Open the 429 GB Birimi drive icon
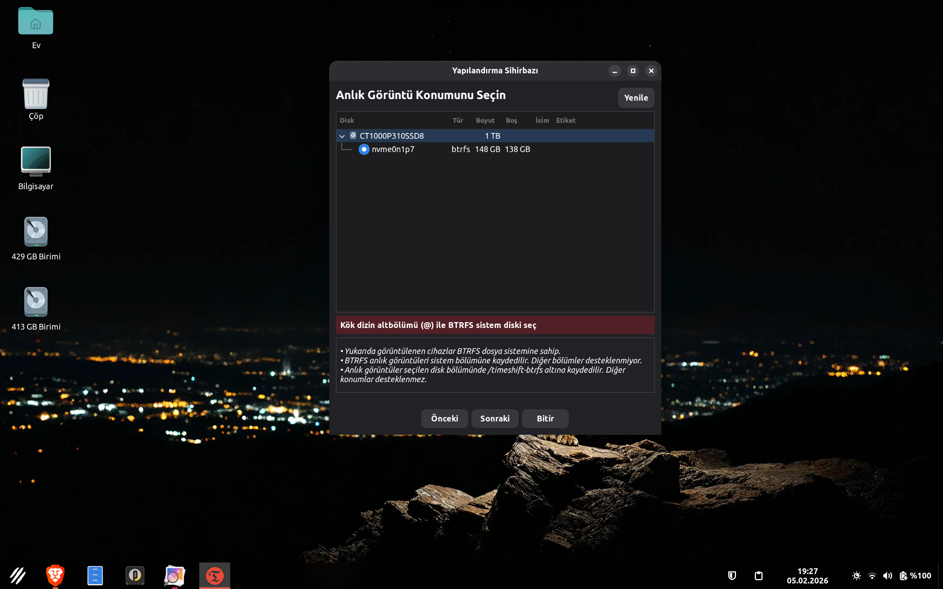Image resolution: width=943 pixels, height=589 pixels. pyautogui.click(x=36, y=232)
